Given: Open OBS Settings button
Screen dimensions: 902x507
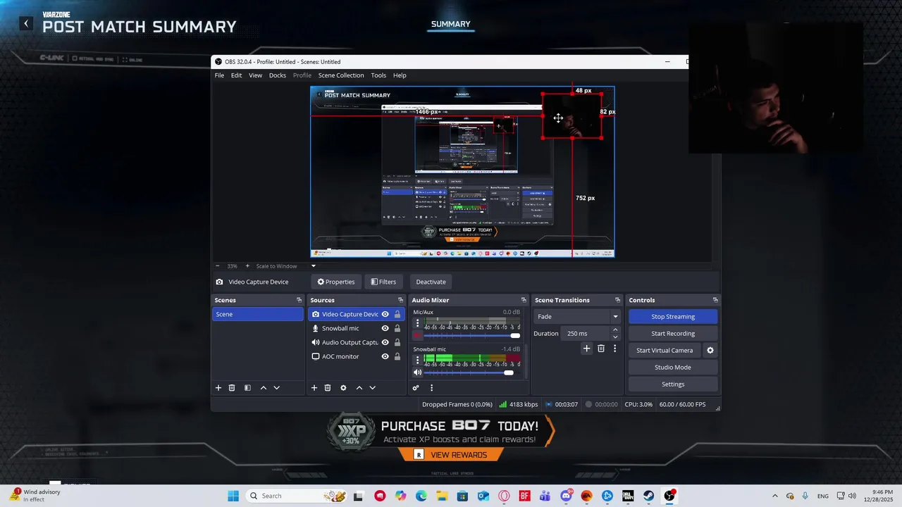Looking at the screenshot, I should click(673, 384).
